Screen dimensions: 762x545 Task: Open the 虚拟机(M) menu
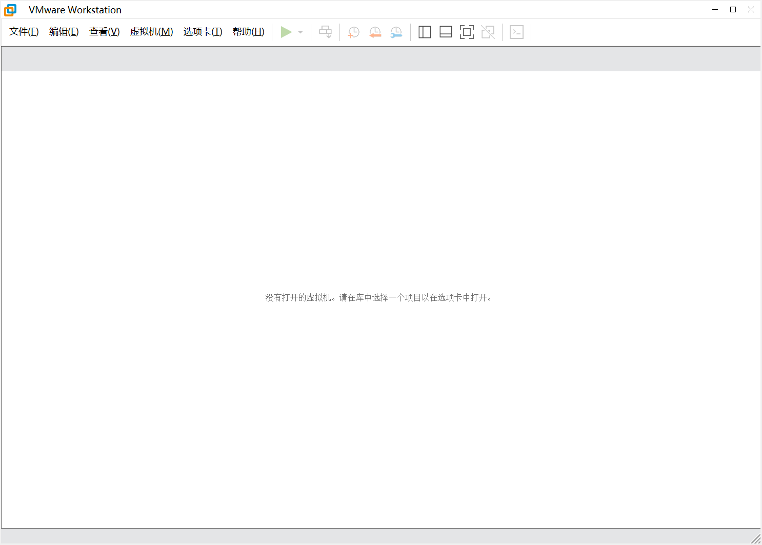(152, 32)
